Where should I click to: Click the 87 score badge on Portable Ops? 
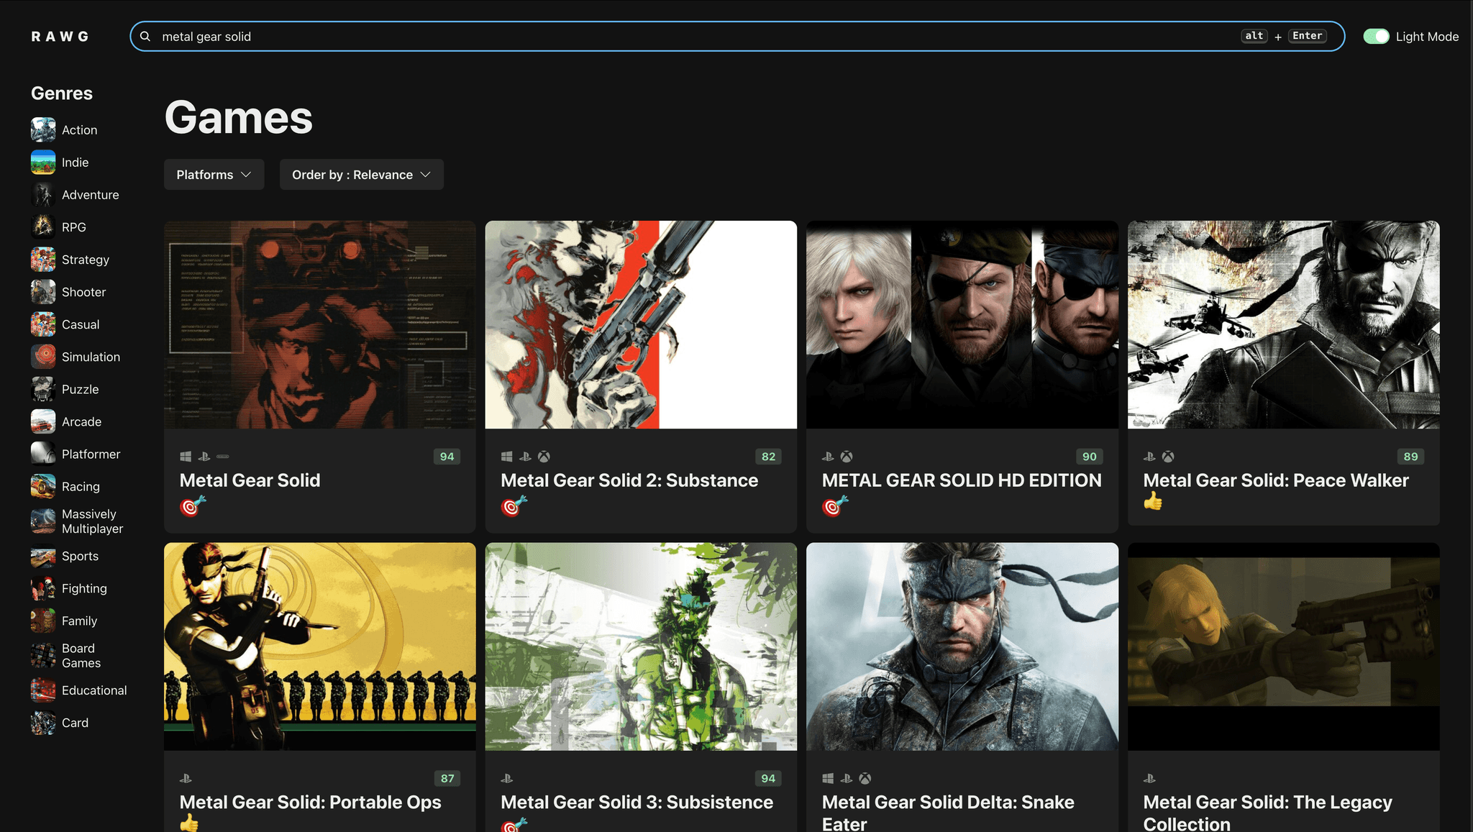tap(447, 779)
